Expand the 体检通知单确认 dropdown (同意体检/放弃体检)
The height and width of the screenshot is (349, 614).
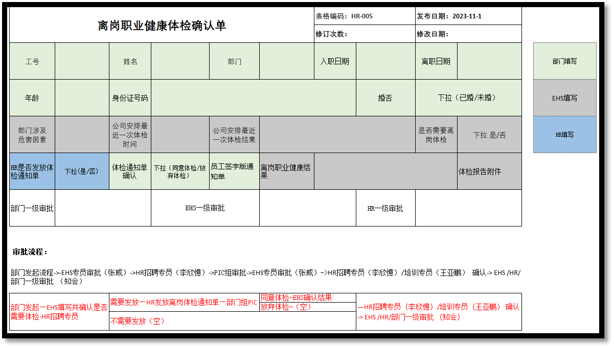point(180,171)
